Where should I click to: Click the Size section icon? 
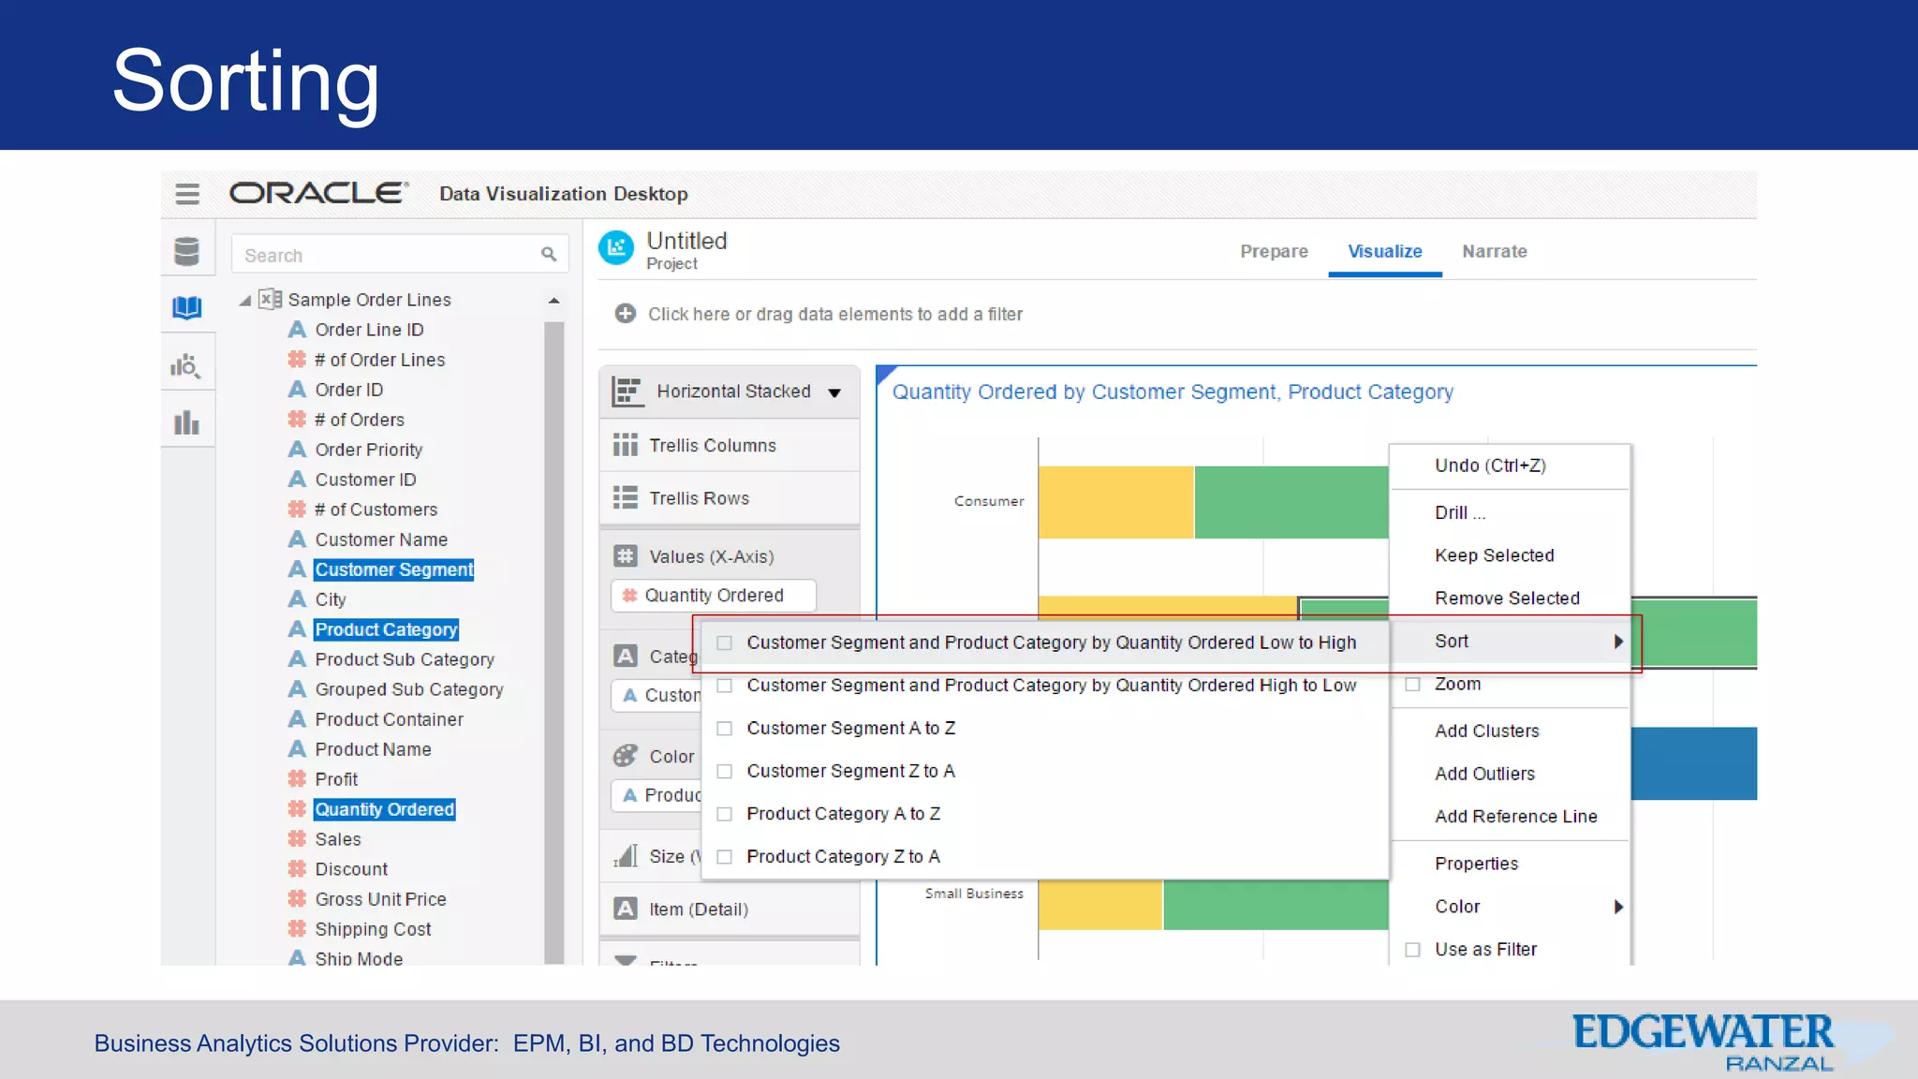click(x=626, y=856)
